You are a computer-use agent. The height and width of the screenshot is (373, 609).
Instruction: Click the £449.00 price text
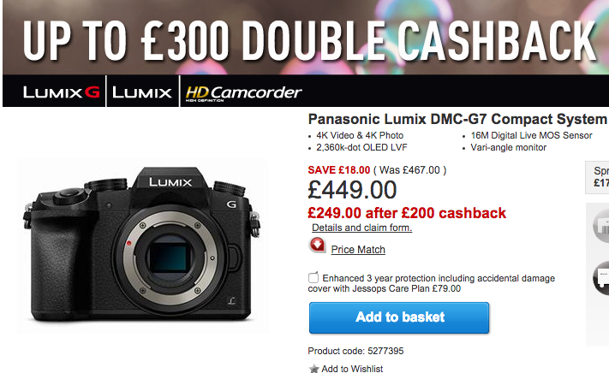pyautogui.click(x=352, y=190)
